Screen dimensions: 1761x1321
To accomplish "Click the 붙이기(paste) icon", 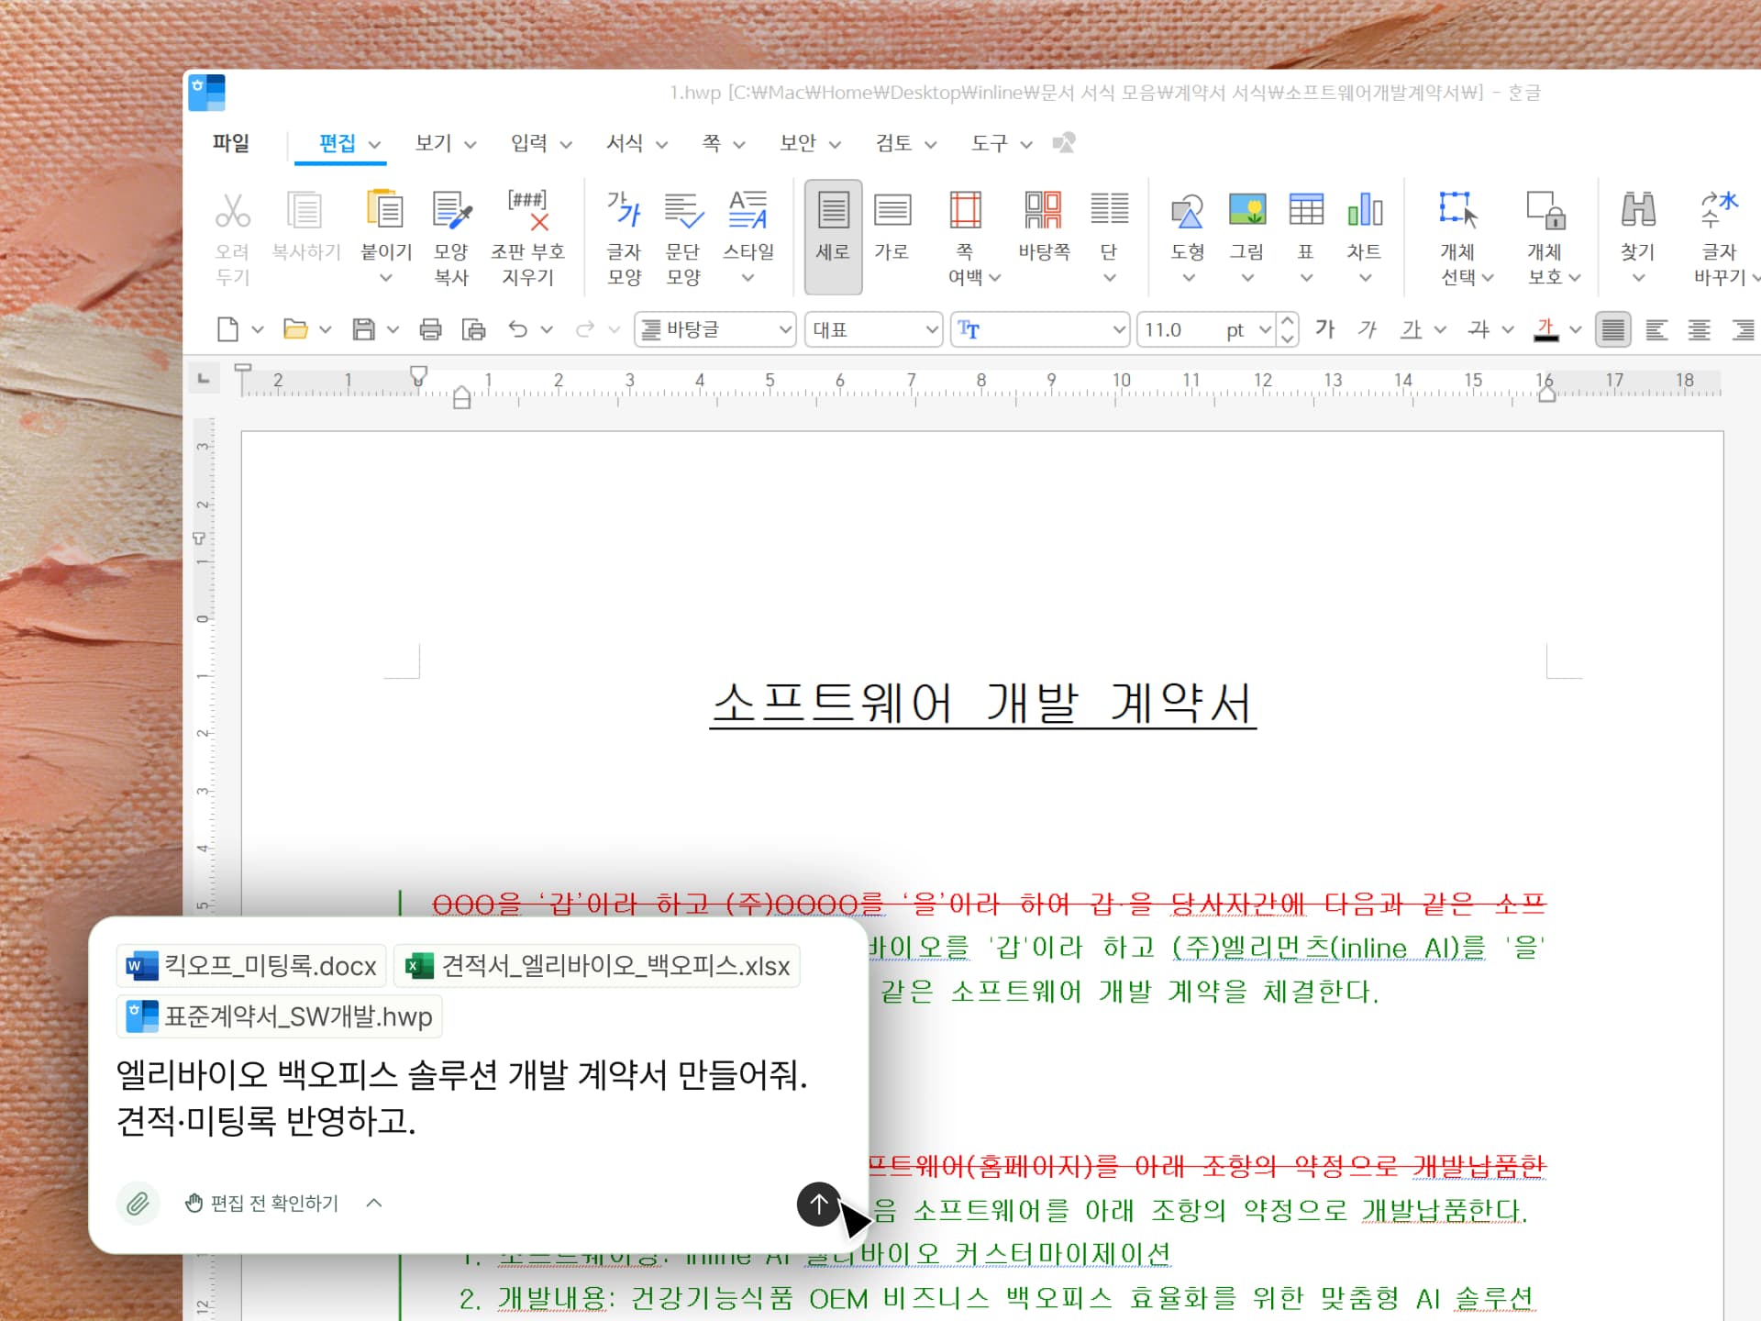I will 384,220.
